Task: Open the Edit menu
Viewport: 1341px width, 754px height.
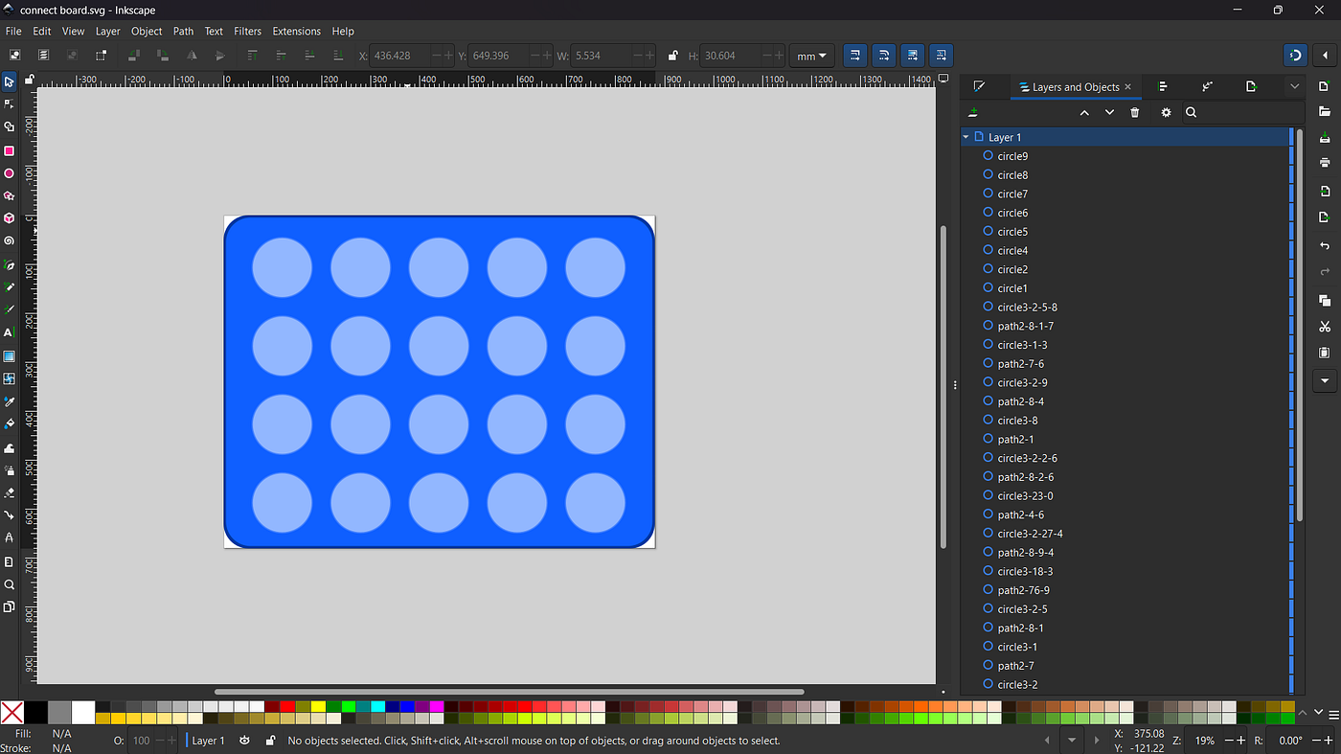Action: (x=42, y=32)
